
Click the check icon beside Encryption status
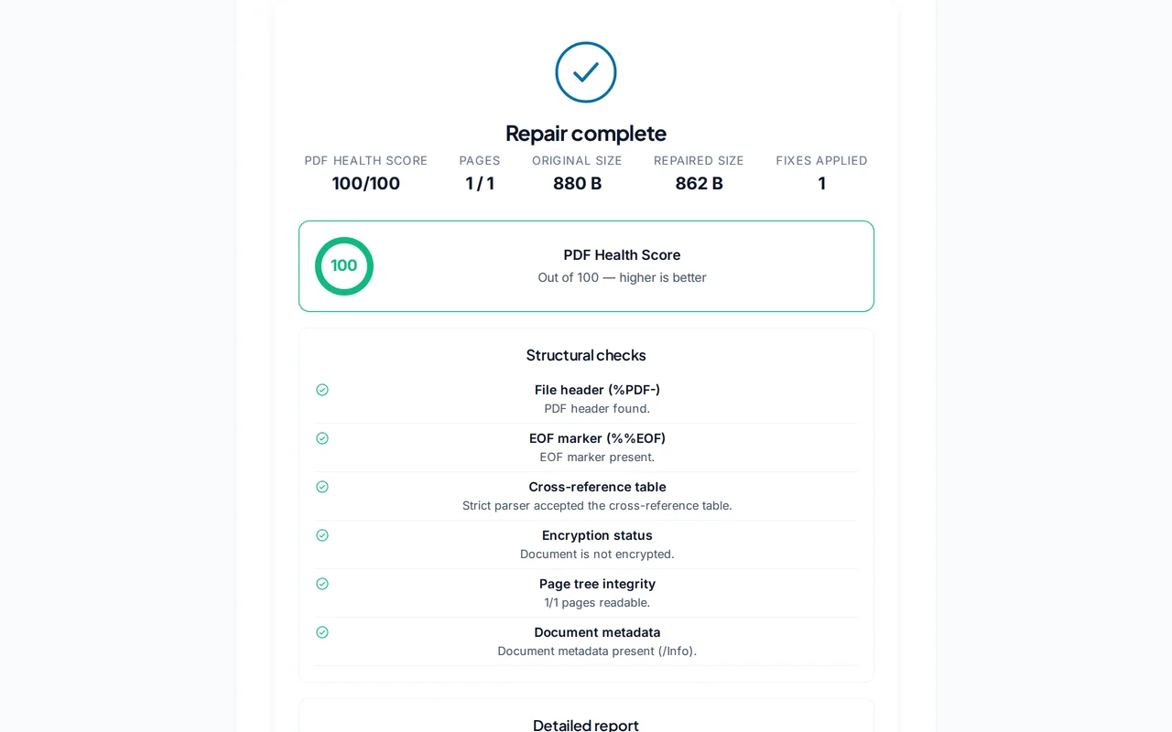322,535
